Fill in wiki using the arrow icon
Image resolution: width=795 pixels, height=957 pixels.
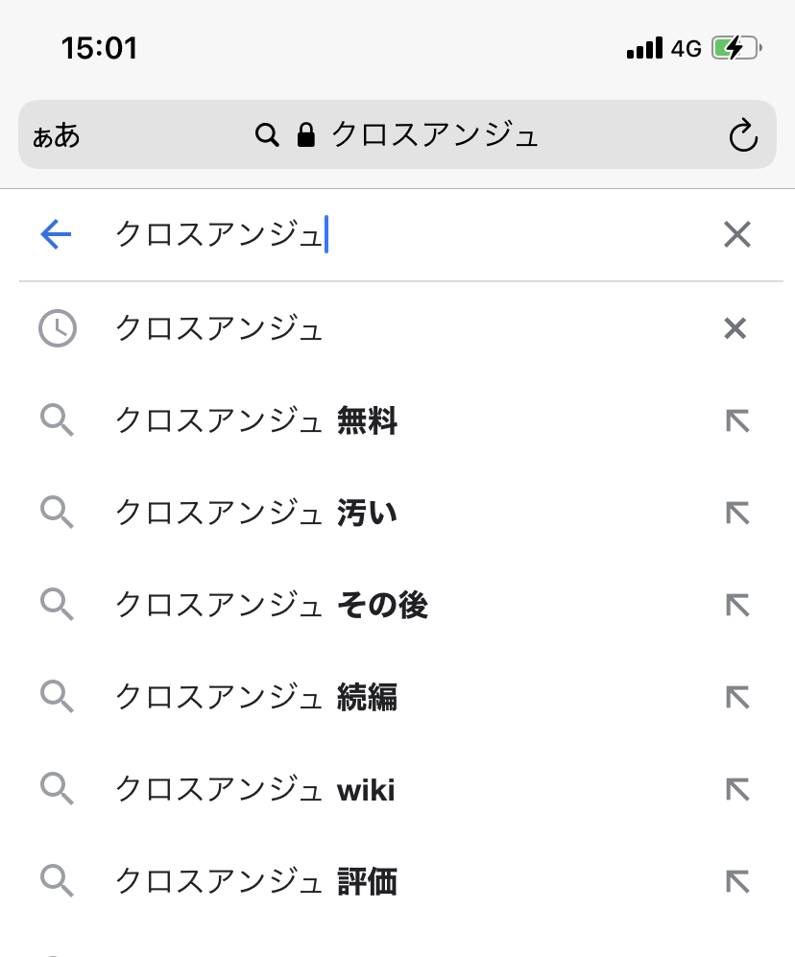pos(736,790)
